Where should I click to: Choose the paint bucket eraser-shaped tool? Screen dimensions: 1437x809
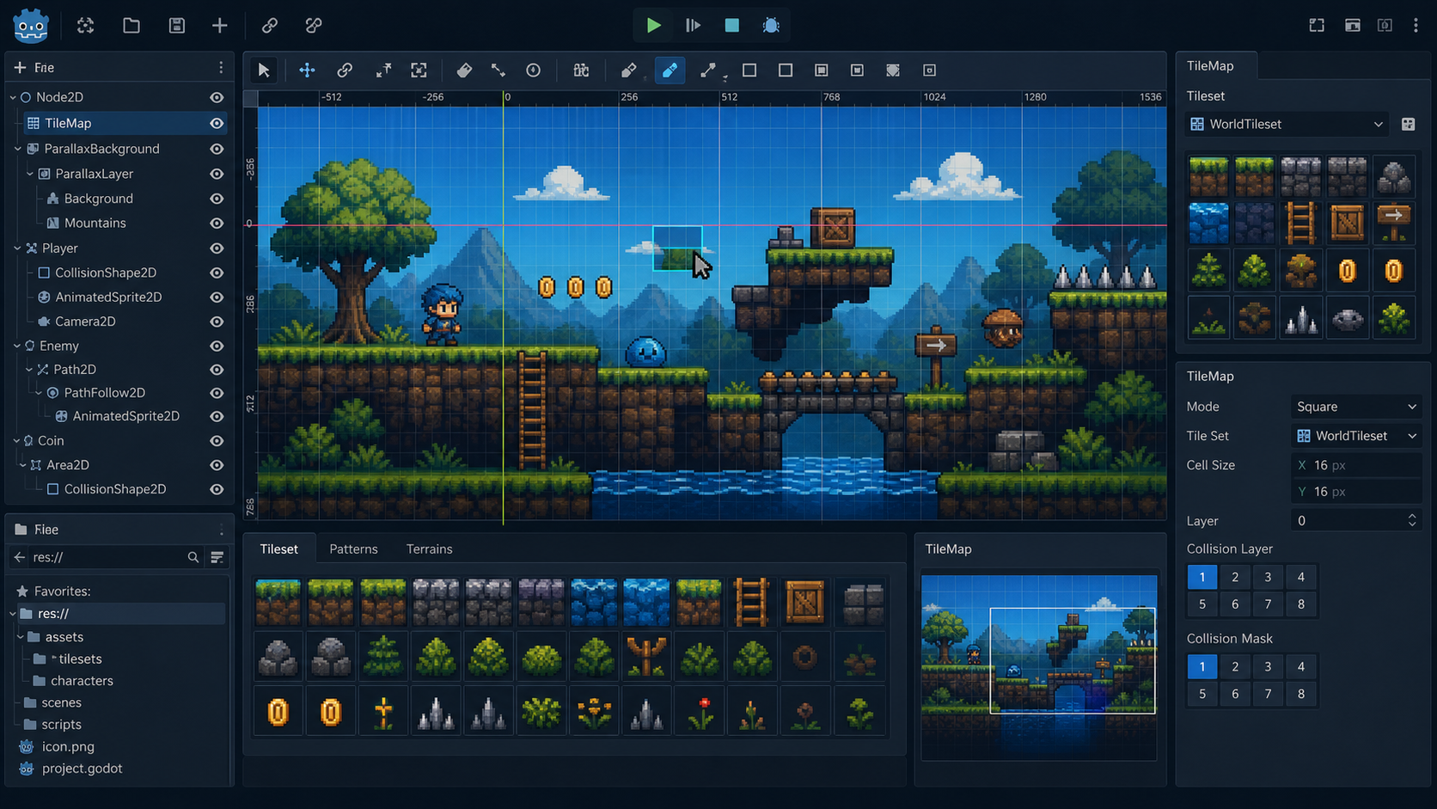click(464, 70)
